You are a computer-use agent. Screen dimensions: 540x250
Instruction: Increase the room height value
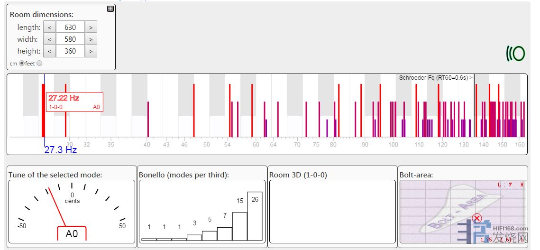(91, 51)
